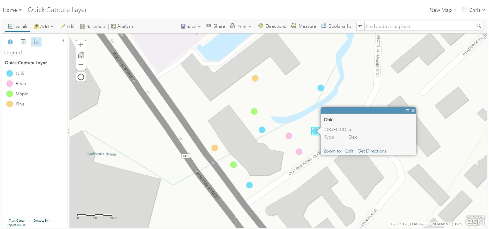Viewport: 489px width, 229px height.
Task: Click the Bookmarks book icon
Action: click(x=324, y=26)
